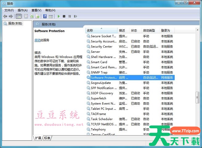The width and height of the screenshot is (202, 148).
Task: Click the 启动 link to start the service
Action: pos(38,40)
